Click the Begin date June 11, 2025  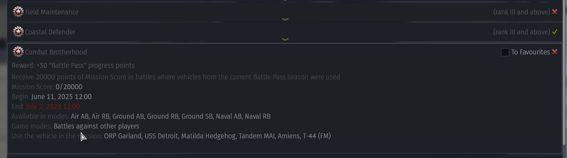[x=61, y=97]
